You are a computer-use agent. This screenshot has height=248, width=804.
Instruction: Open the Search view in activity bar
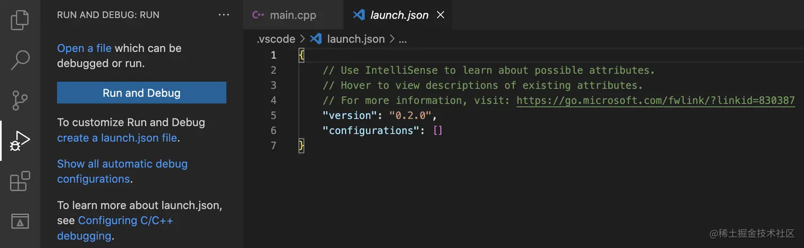point(20,59)
